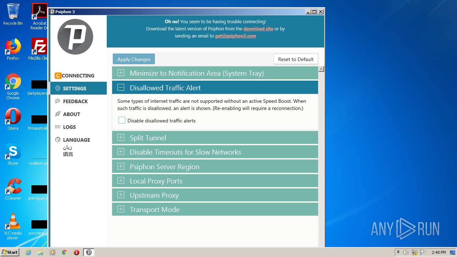This screenshot has height=257, width=457.
Task: Click the Settings gear icon
Action: pyautogui.click(x=58, y=88)
